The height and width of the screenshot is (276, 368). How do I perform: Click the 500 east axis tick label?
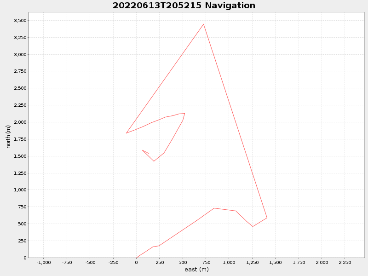[183, 262]
